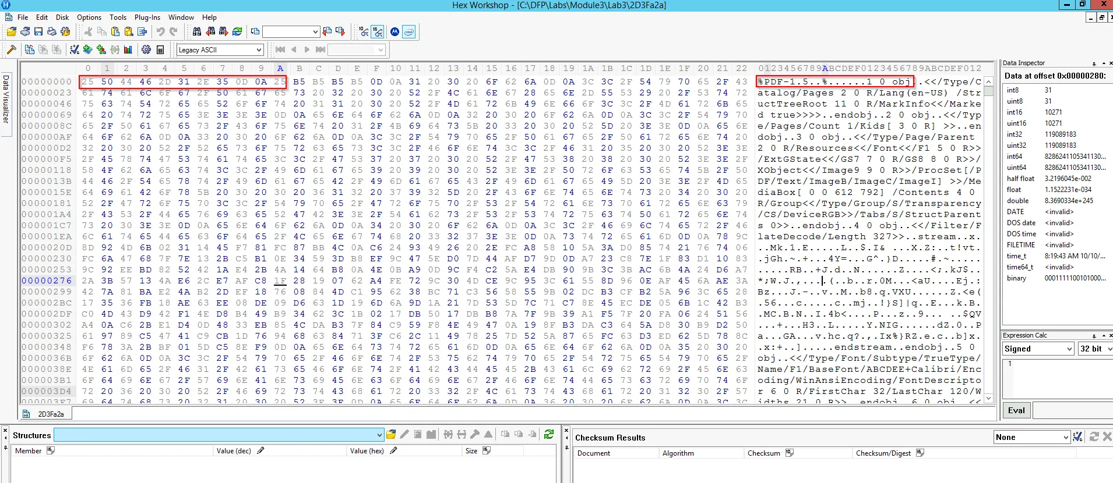Open Find with the binoculars icon
1113x483 pixels.
pos(197,32)
